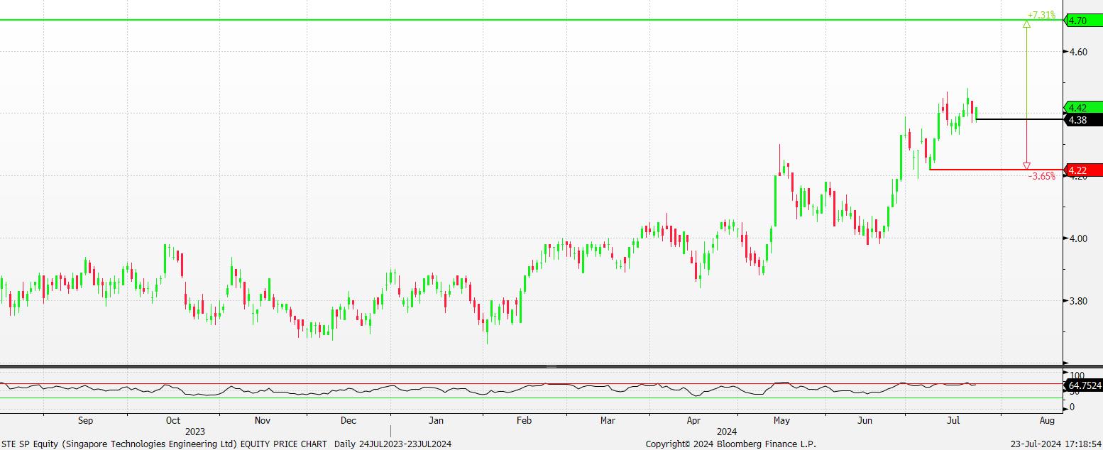Image resolution: width=1103 pixels, height=450 pixels.
Task: Click the May label on the date axis
Action: tap(781, 420)
